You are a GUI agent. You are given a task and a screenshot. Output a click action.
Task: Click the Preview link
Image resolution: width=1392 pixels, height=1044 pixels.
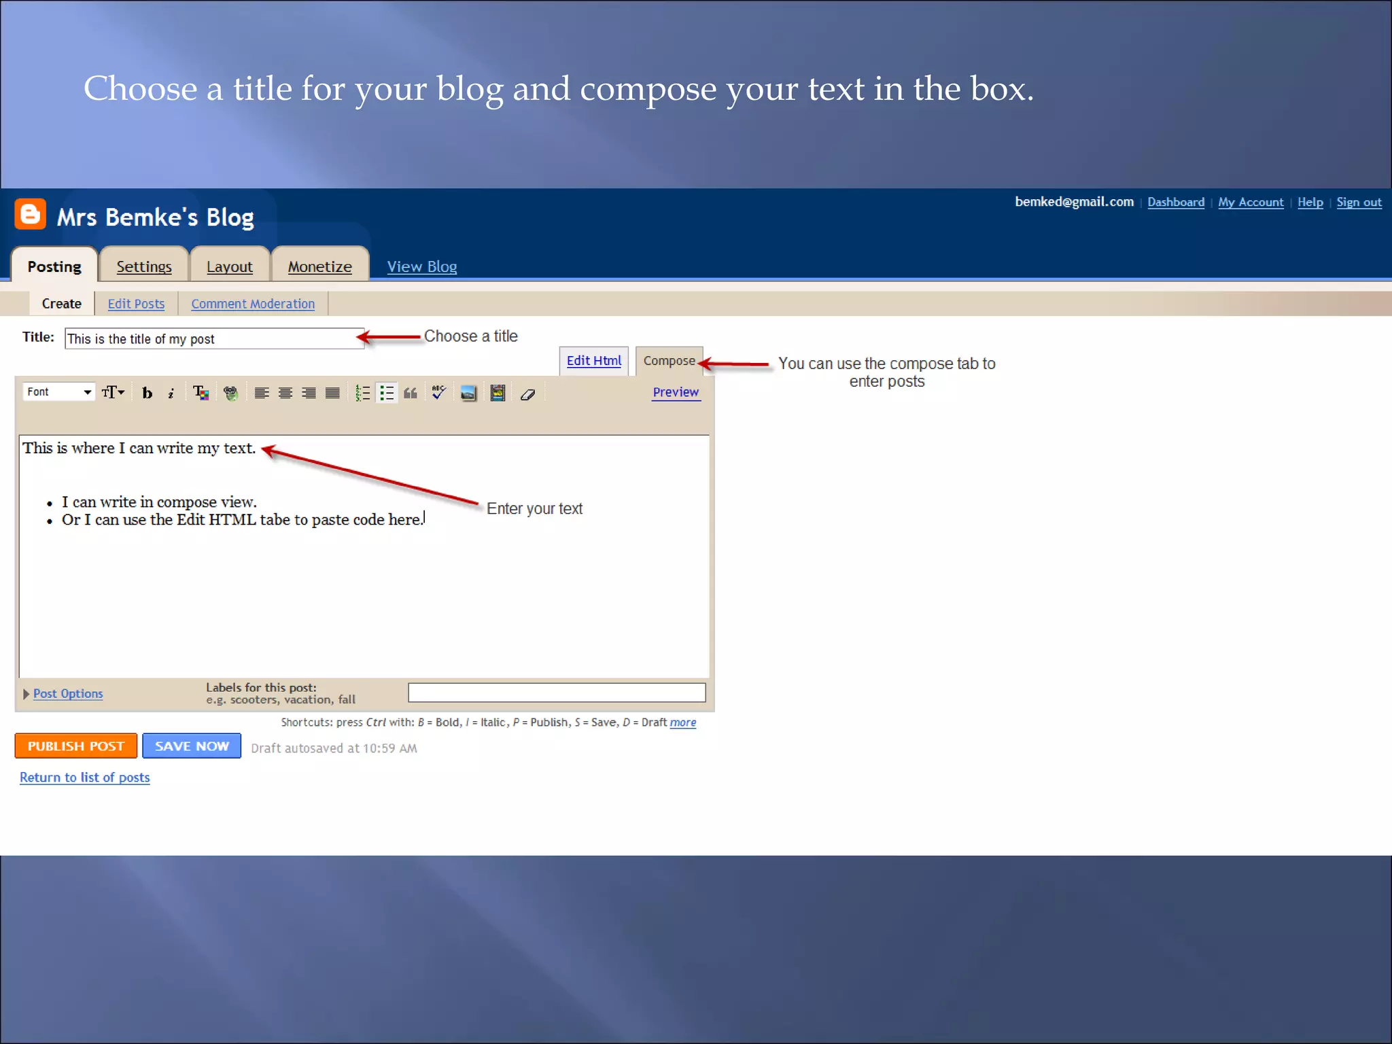[676, 392]
